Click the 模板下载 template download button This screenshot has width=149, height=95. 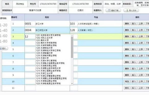coord(113,10)
